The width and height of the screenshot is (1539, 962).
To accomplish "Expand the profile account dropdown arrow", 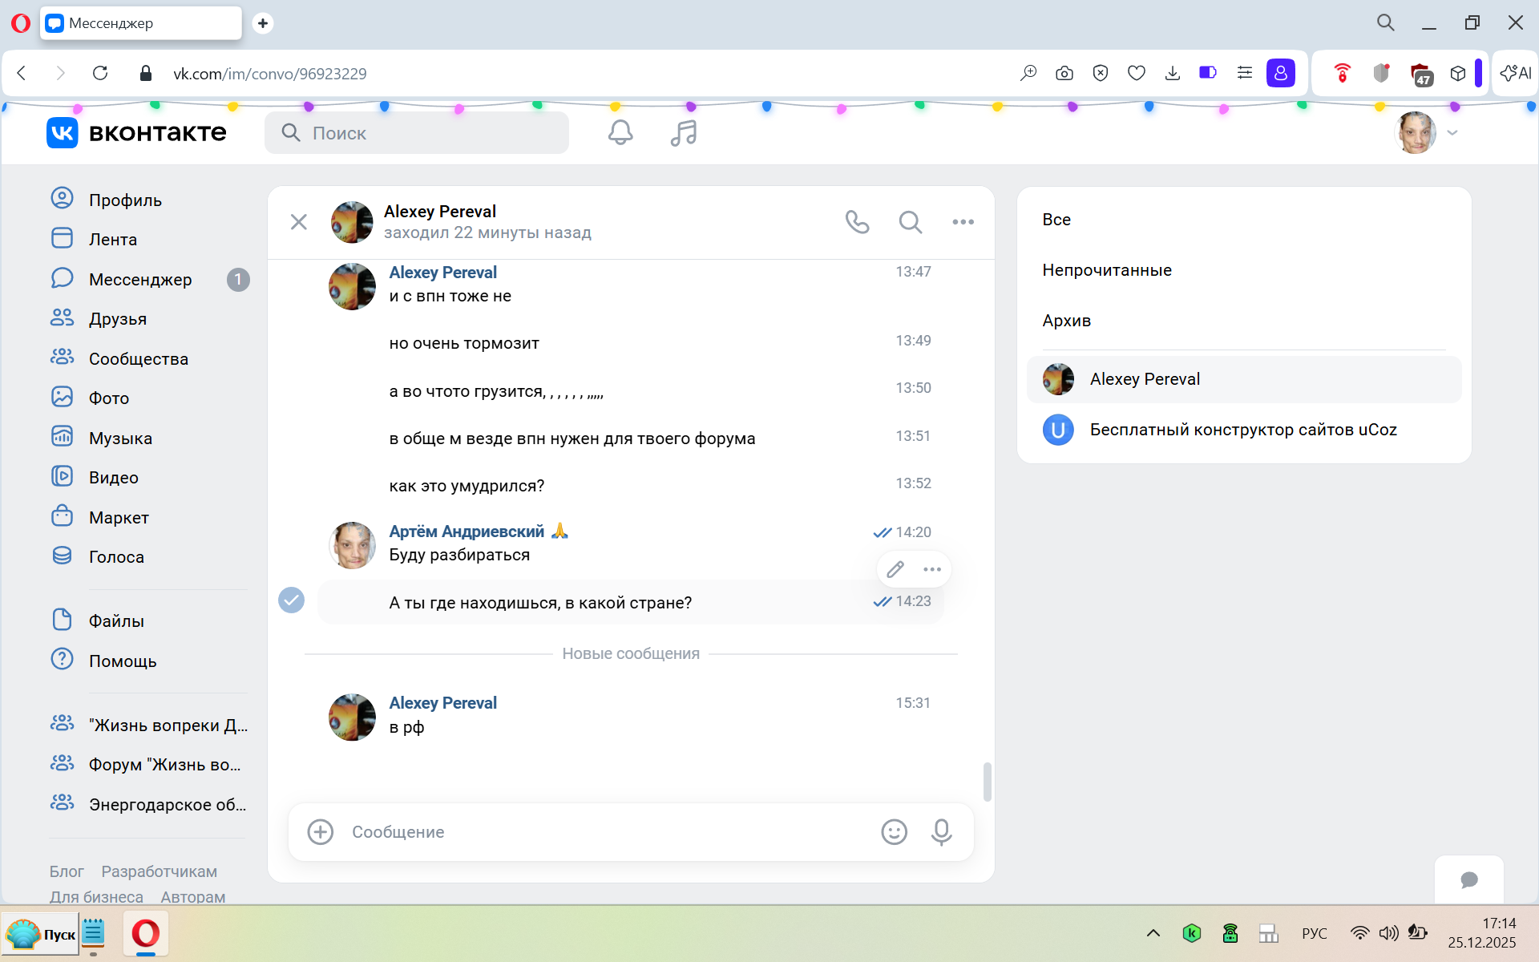I will [1452, 133].
